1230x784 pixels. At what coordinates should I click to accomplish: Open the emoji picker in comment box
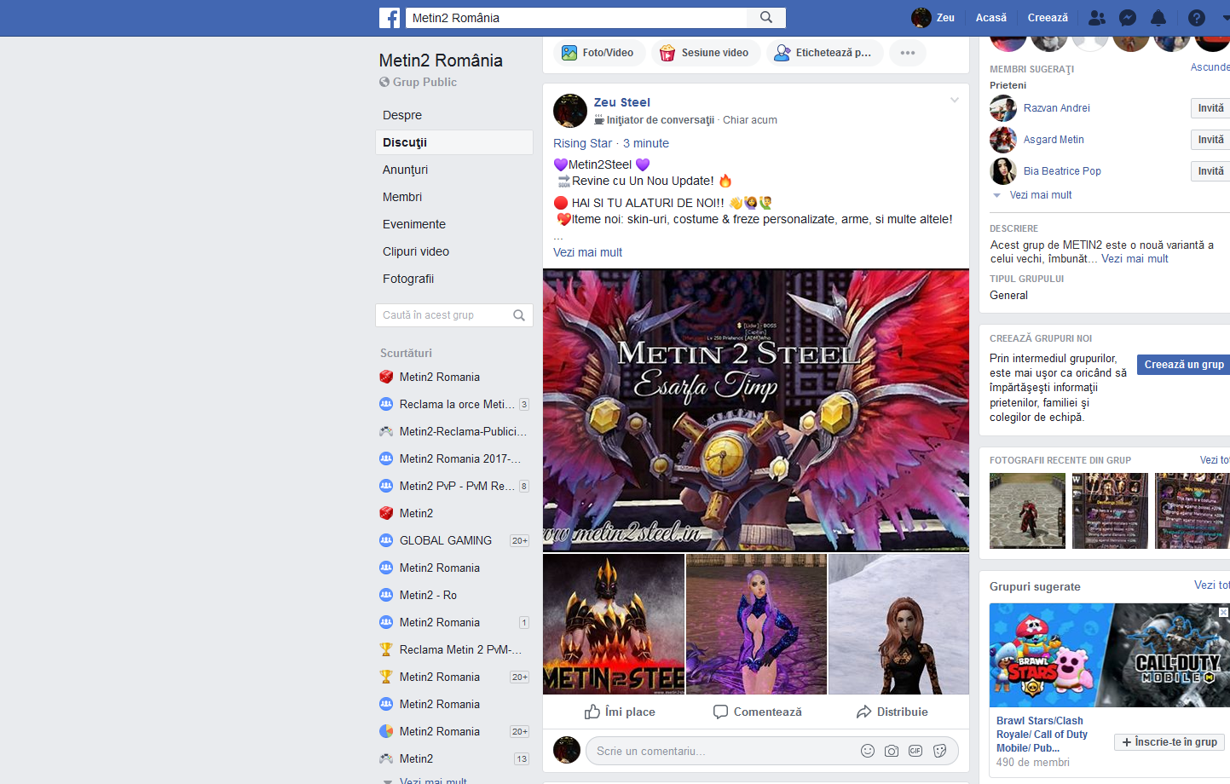pos(868,751)
